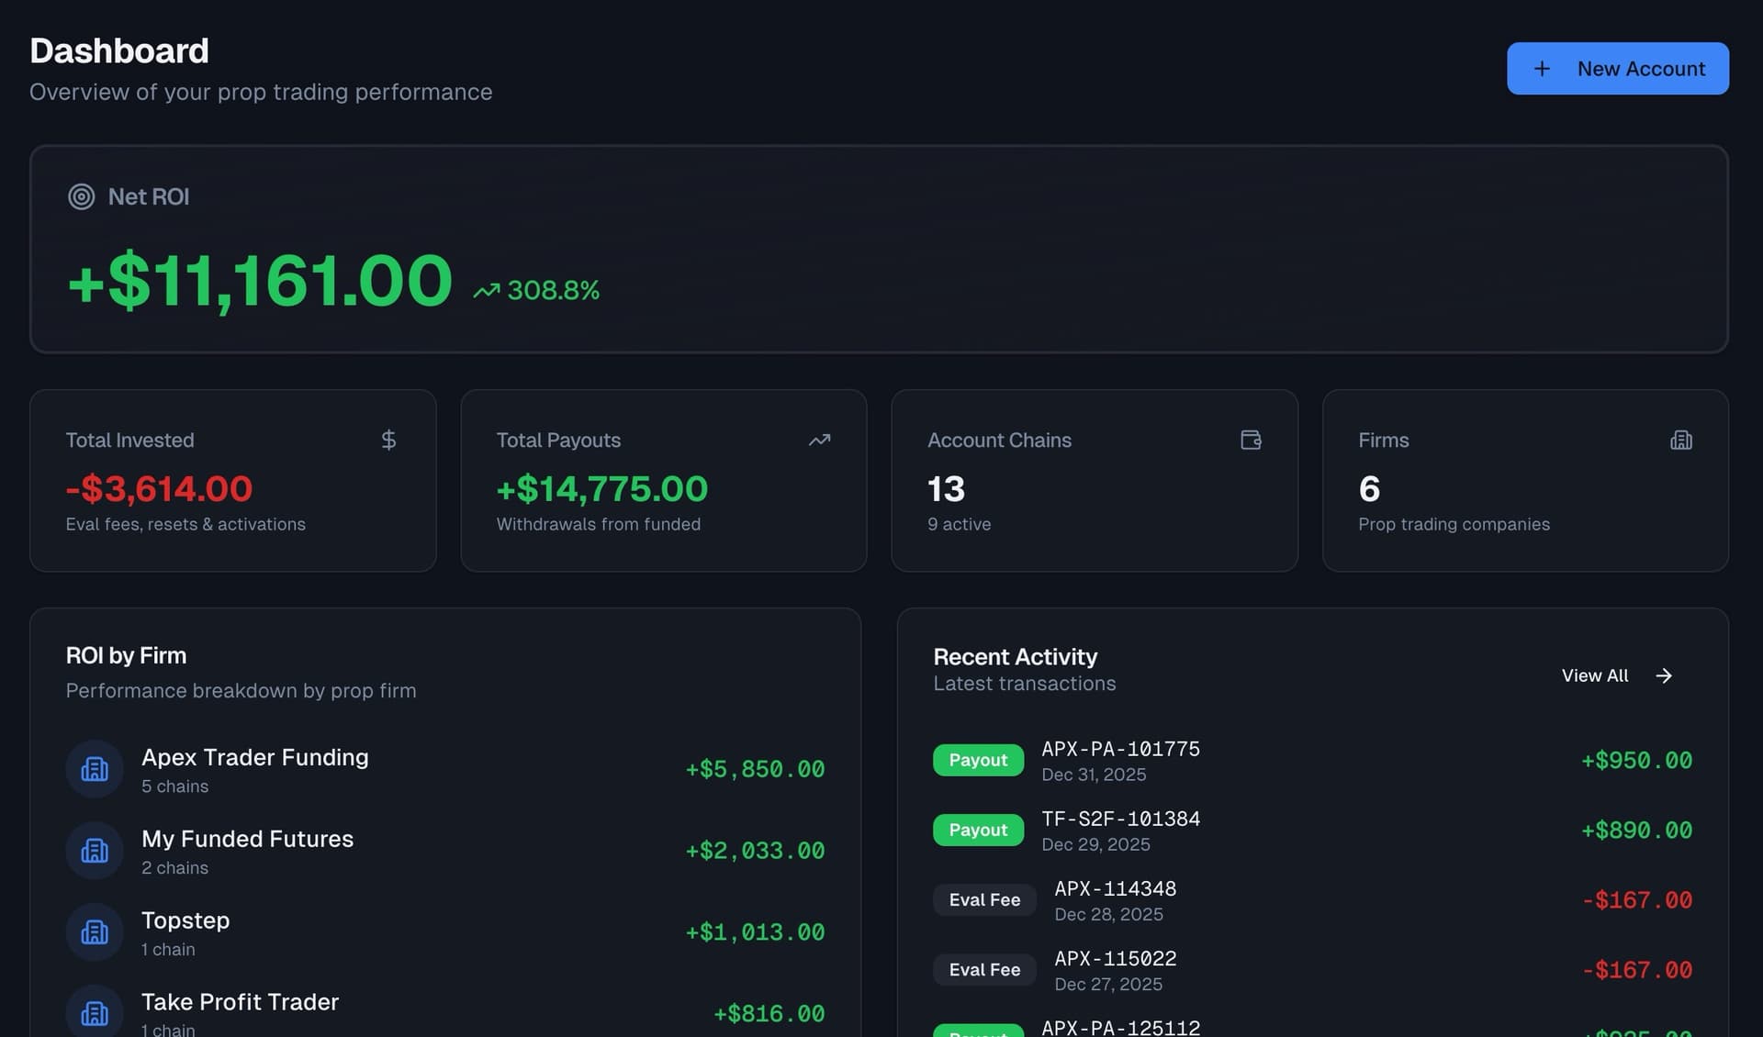Viewport: 1763px width, 1037px height.
Task: Click the Total Payouts amount +$14,775.00
Action: coord(601,489)
